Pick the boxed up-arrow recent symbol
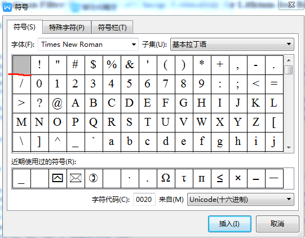Screen dimensions: 305x238 click(58, 178)
